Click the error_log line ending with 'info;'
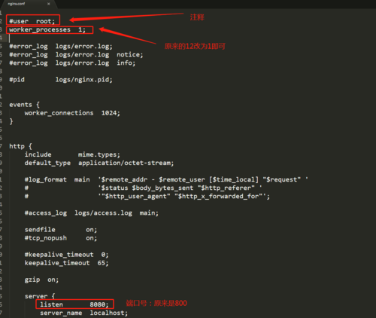Image resolution: width=376 pixels, height=318 pixels. (x=72, y=63)
